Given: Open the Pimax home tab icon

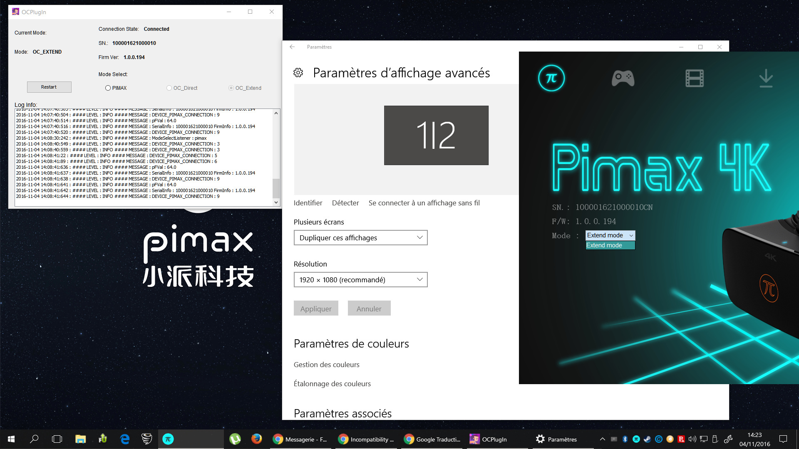Looking at the screenshot, I should [x=551, y=78].
